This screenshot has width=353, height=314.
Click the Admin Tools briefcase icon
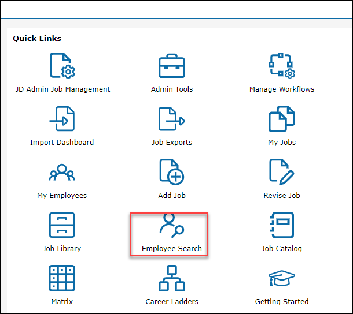point(172,65)
